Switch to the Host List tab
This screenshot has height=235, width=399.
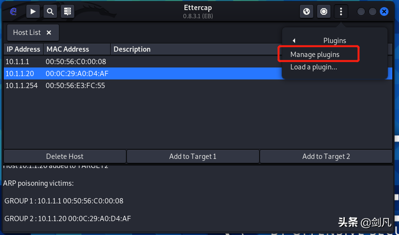(27, 33)
